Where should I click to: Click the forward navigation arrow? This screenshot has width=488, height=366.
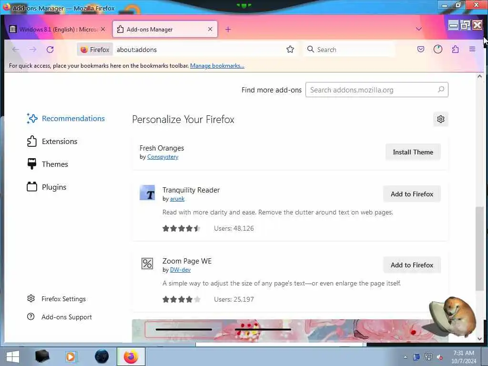click(x=33, y=50)
